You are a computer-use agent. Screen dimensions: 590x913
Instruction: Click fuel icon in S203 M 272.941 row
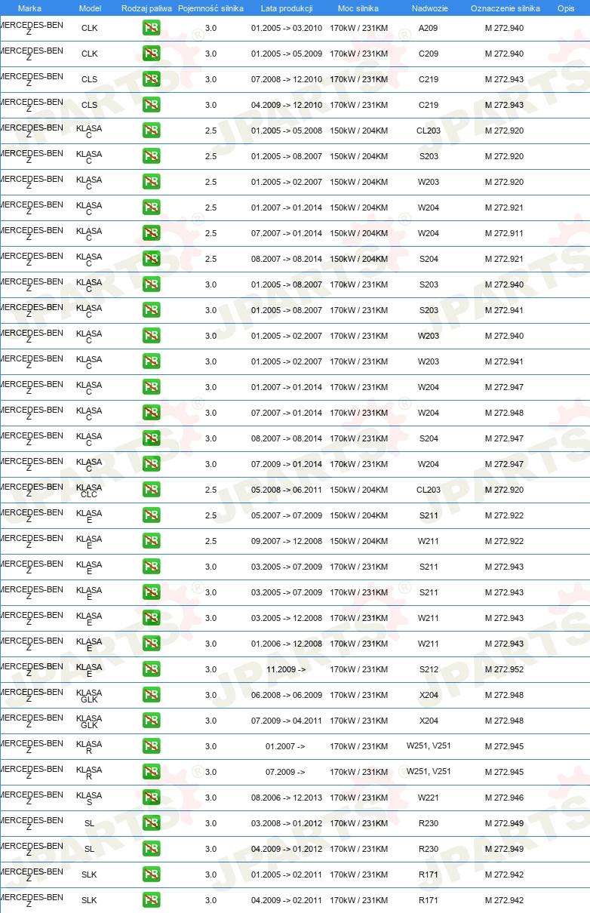coord(151,311)
